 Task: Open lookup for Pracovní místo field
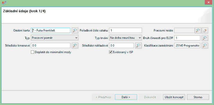198,30
